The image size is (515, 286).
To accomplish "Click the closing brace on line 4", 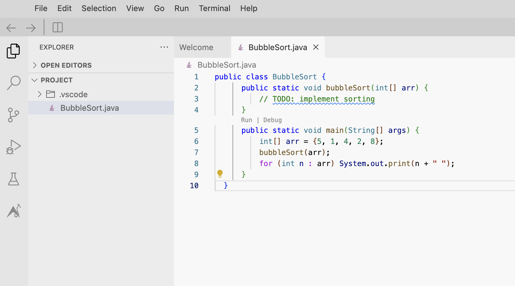I will coord(244,110).
